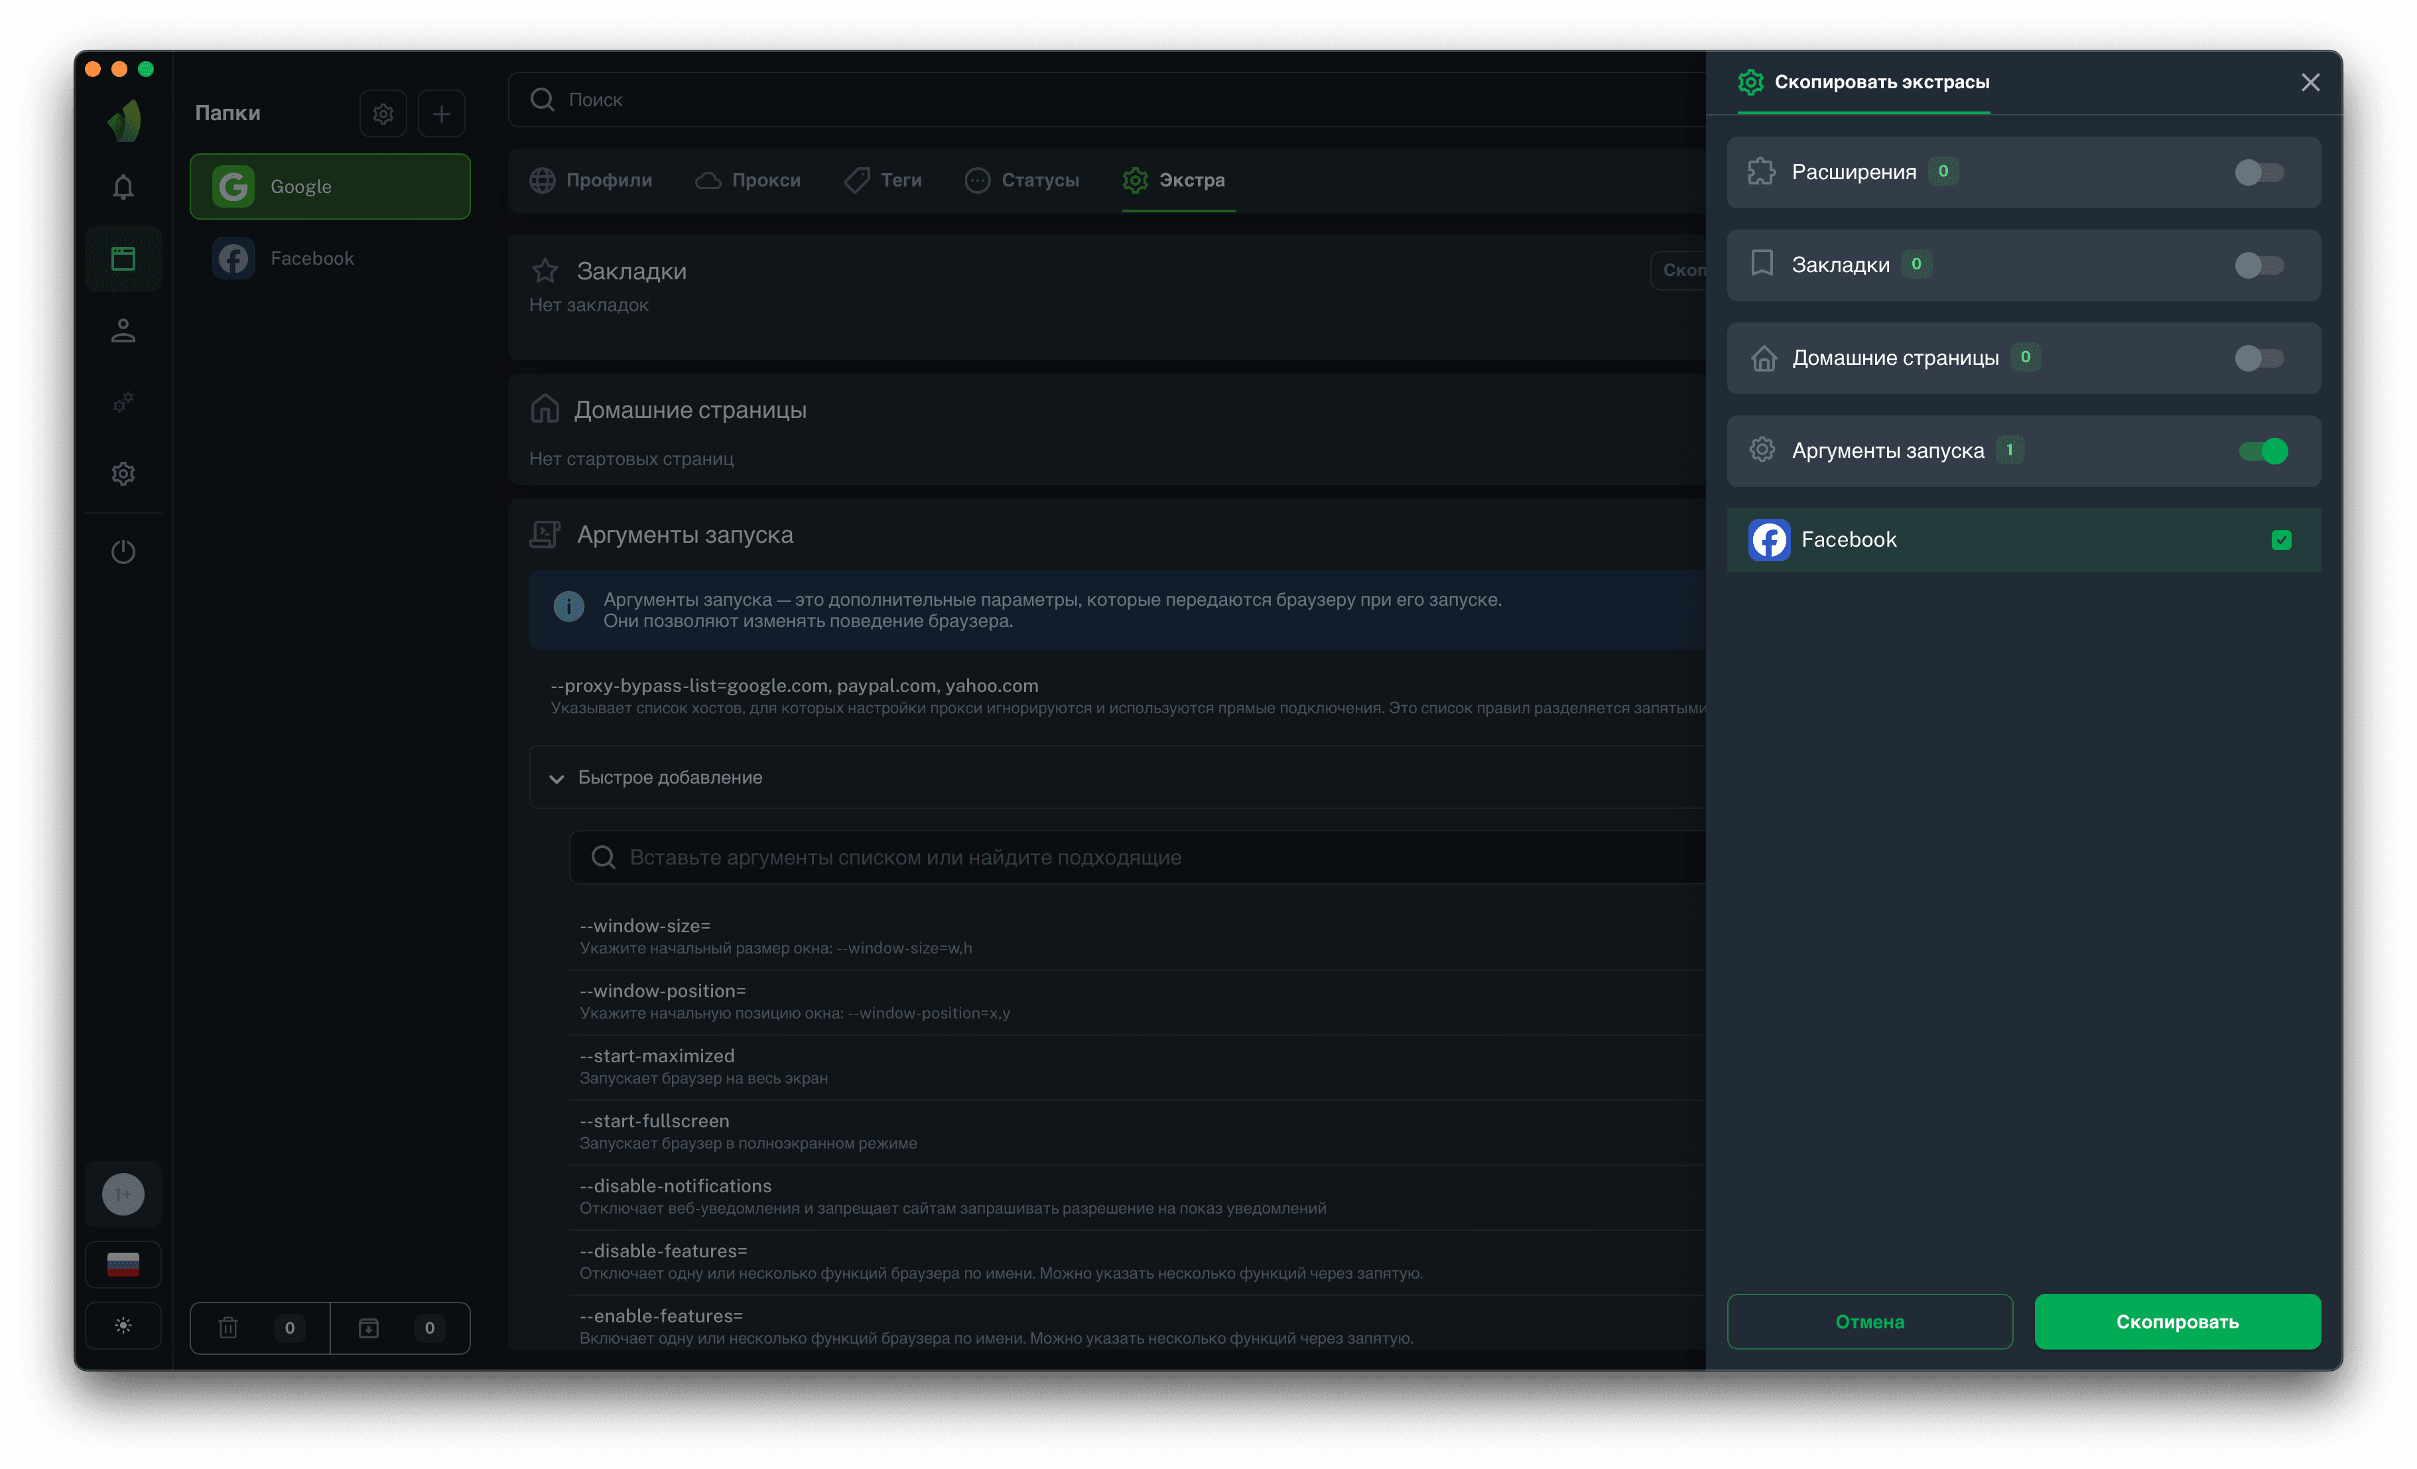Switch to the Статусы tab
2417x1469 pixels.
[1022, 180]
